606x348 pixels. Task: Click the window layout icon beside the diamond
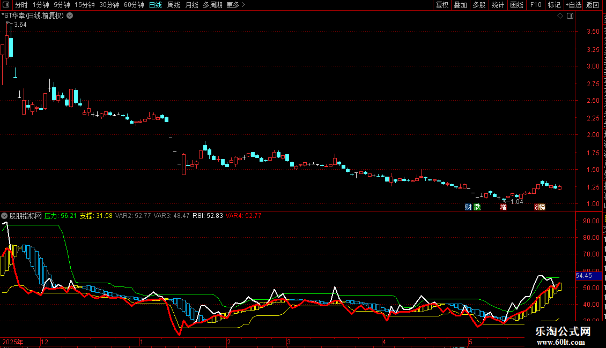click(570, 16)
